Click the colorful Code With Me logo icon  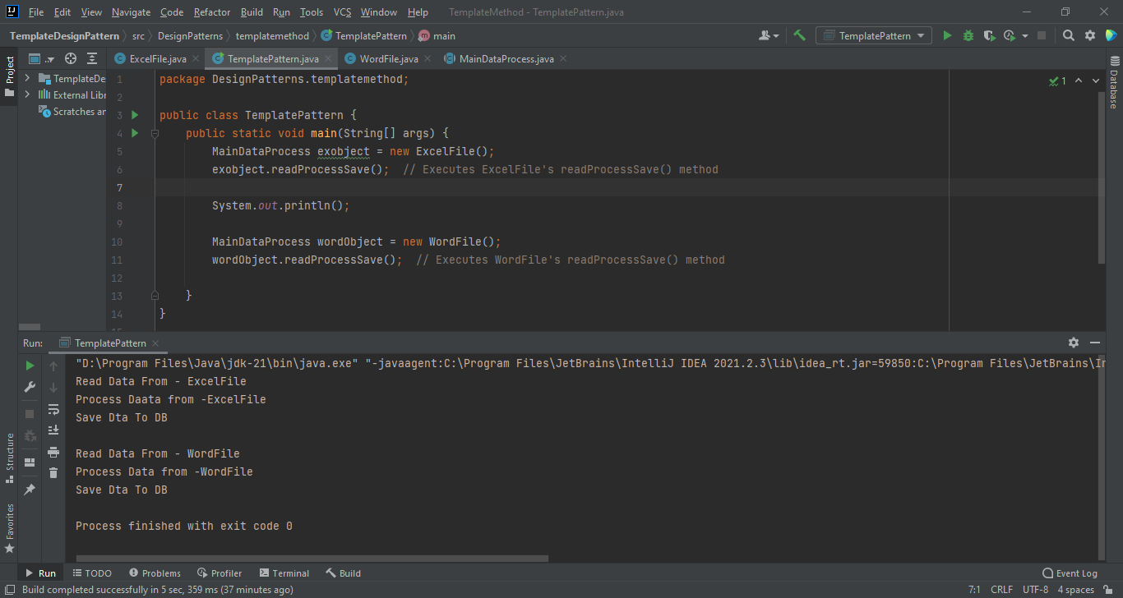(1111, 35)
